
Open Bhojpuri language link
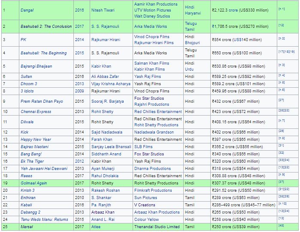click(x=192, y=43)
